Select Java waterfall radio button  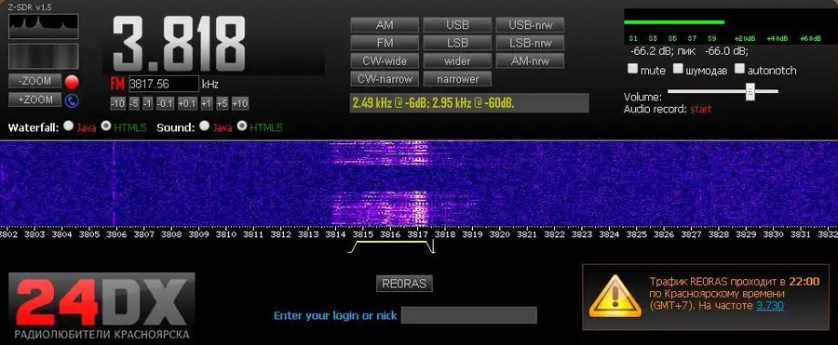(x=68, y=126)
